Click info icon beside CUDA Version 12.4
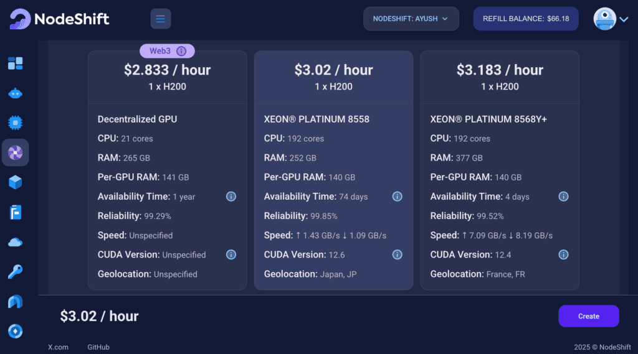638x354 pixels. (x=563, y=255)
